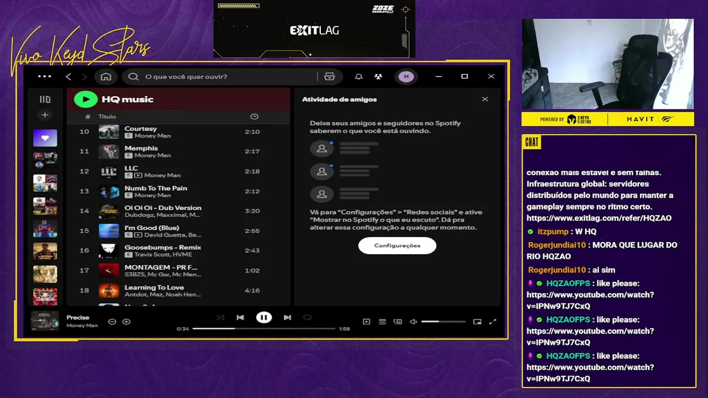Click username itzpump in chat
The width and height of the screenshot is (708, 398).
pos(553,232)
